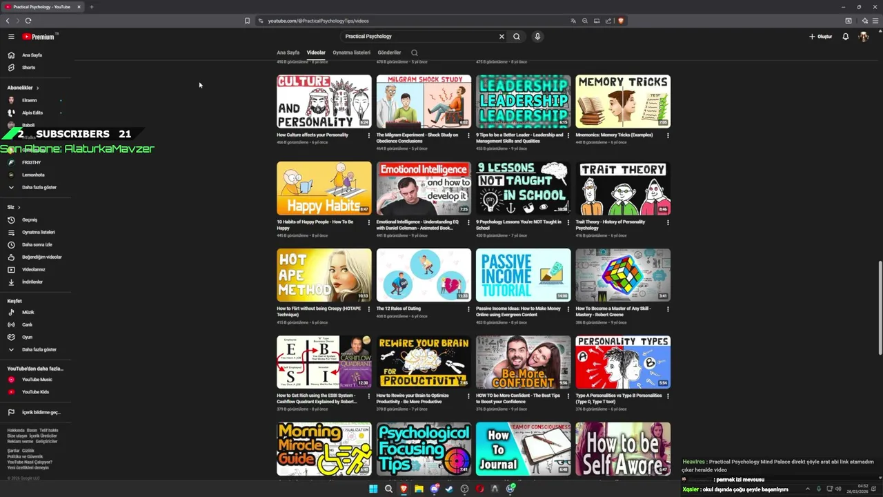
Task: Expand the Abonelikler section chevron
Action: tap(37, 88)
